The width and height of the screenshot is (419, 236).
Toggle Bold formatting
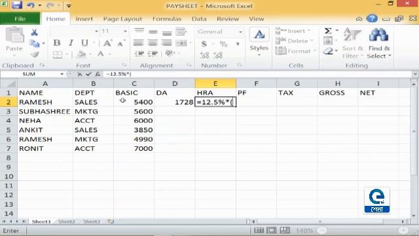(57, 43)
